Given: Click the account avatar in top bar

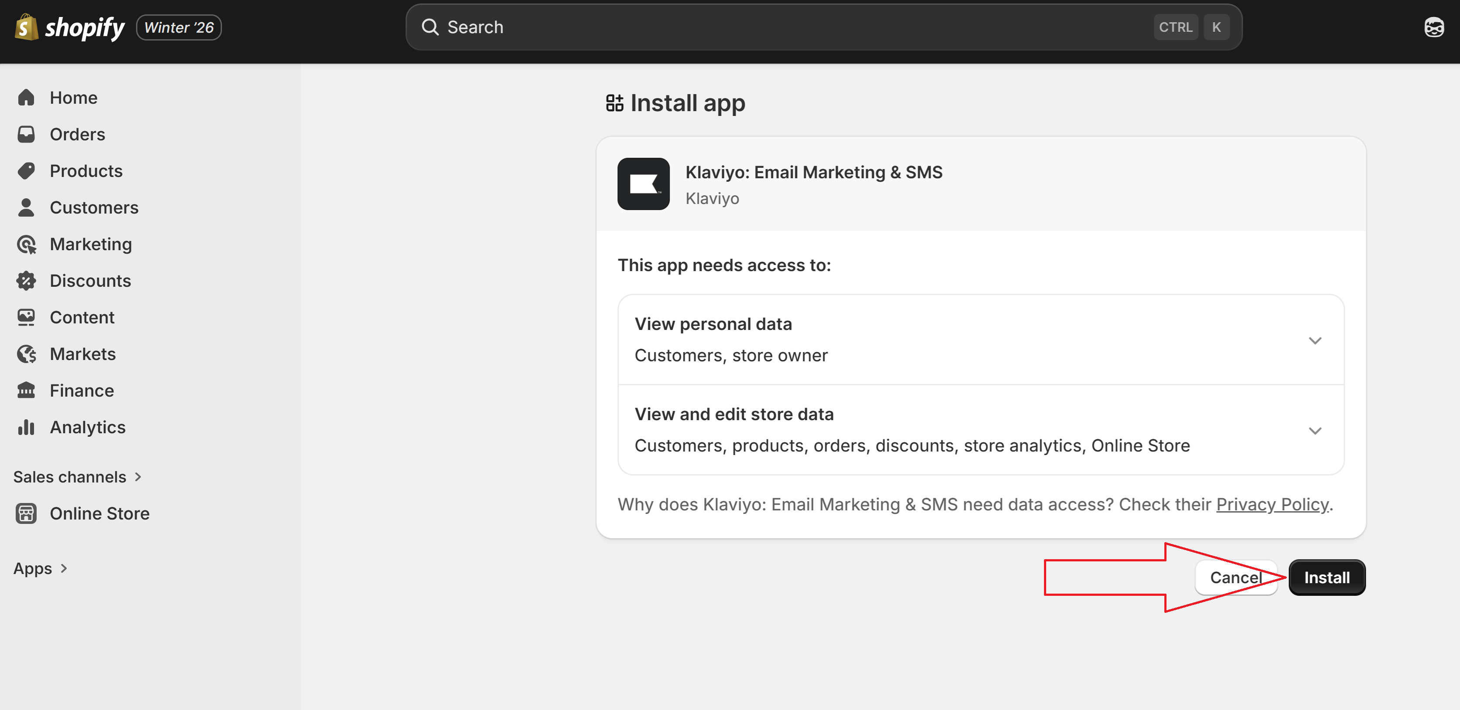Looking at the screenshot, I should click(x=1434, y=27).
